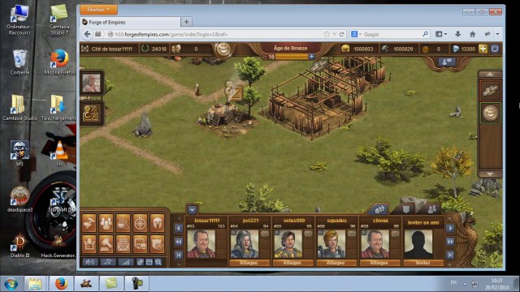The width and height of the screenshot is (520, 292).
Task: Open army management helmet icon
Action: [157, 223]
